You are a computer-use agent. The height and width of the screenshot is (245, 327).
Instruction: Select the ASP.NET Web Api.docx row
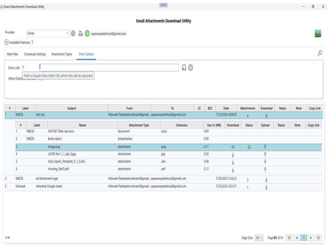point(168,131)
